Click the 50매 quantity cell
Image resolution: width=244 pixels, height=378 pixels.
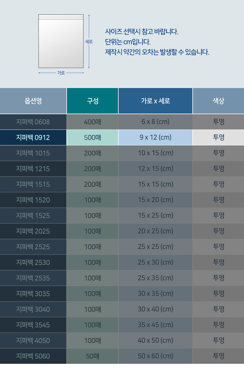click(x=92, y=356)
